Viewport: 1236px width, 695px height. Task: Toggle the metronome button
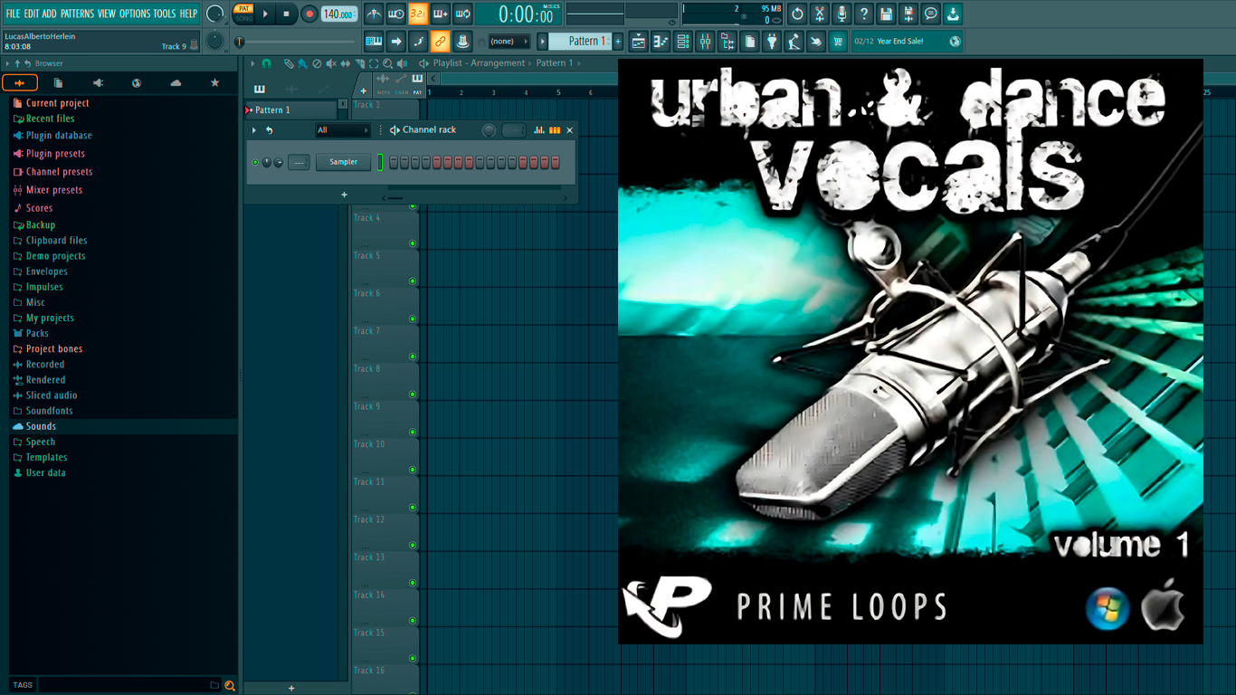tap(374, 14)
